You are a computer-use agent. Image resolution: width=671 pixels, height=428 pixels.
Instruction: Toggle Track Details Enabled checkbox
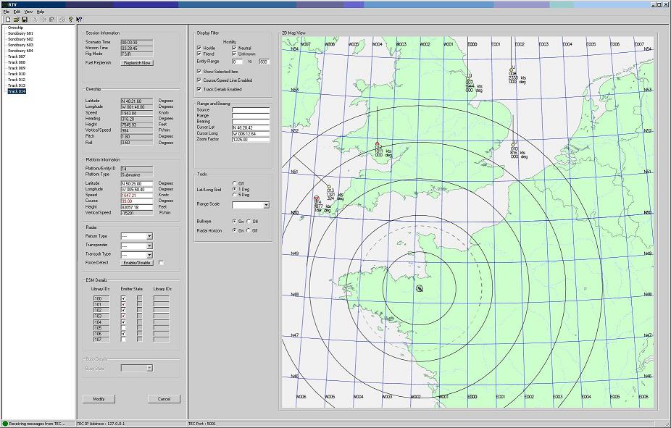tap(199, 89)
